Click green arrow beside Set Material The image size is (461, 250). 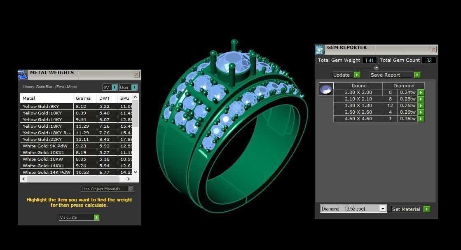(x=427, y=209)
